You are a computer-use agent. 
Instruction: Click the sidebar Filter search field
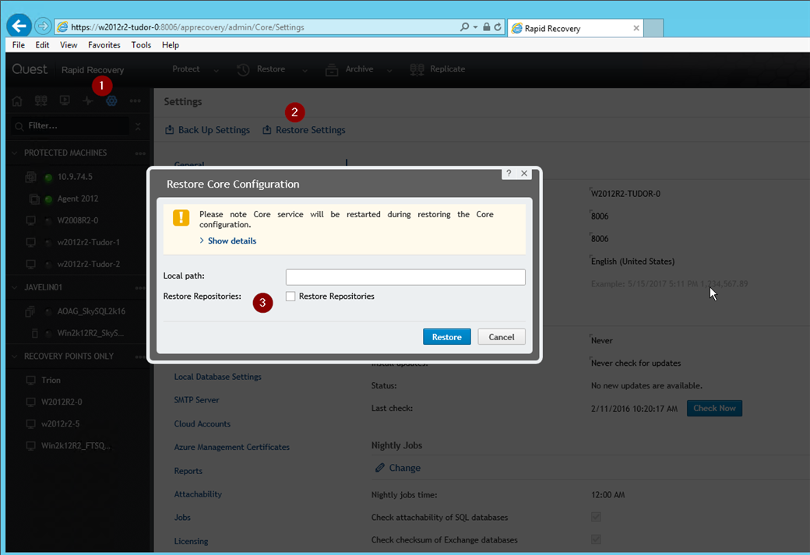click(72, 125)
